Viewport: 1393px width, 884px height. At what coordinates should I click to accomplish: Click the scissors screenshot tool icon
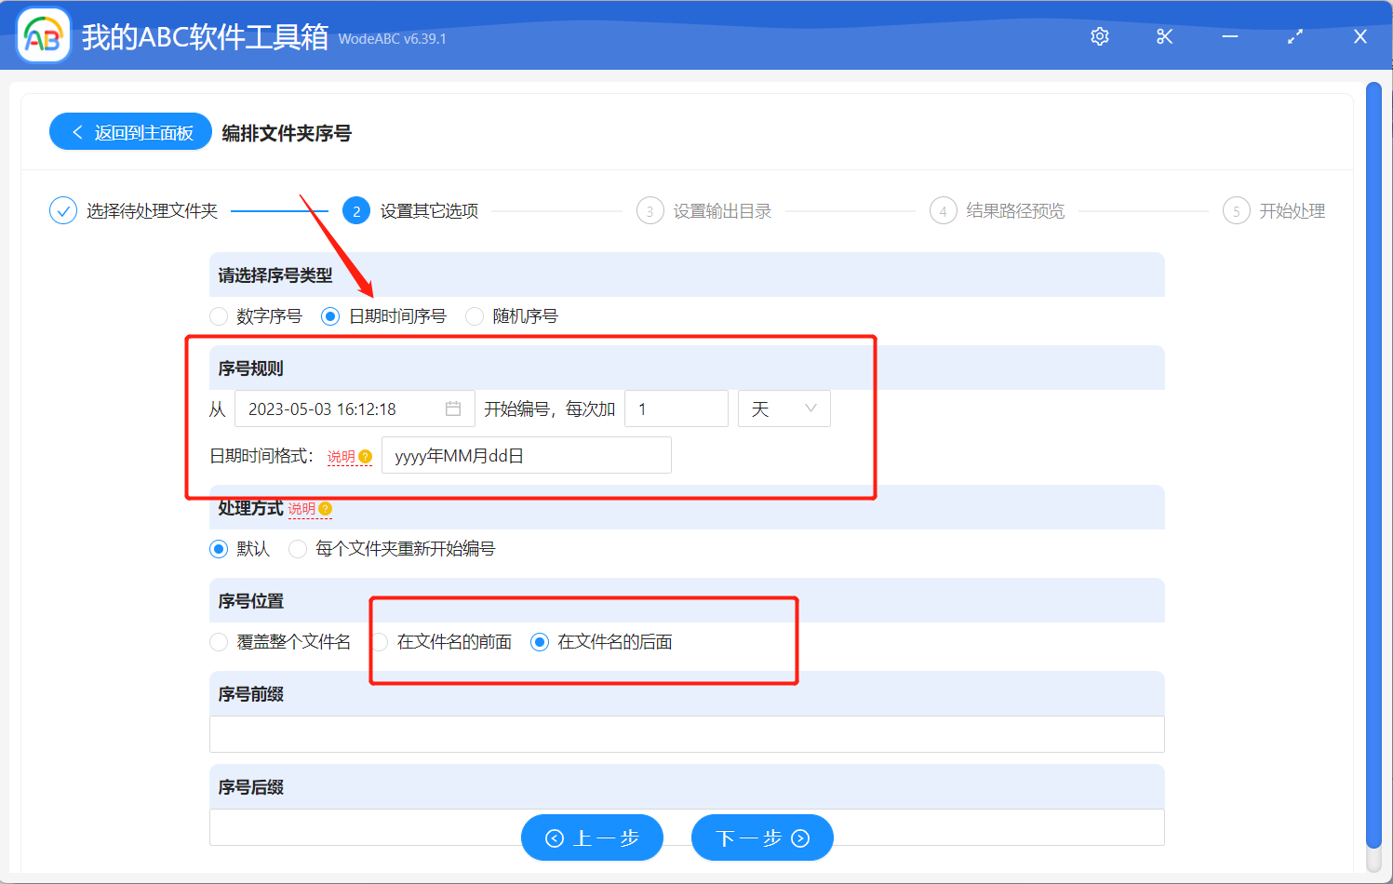point(1164,36)
